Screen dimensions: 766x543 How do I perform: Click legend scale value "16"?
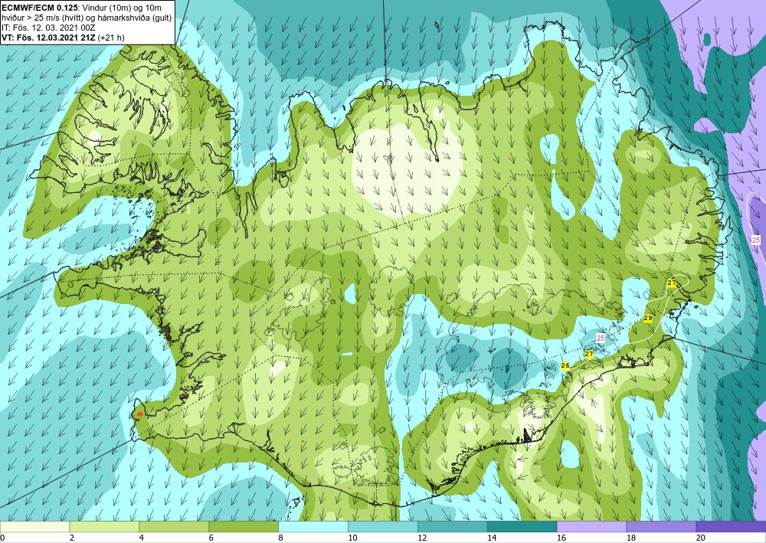click(561, 538)
